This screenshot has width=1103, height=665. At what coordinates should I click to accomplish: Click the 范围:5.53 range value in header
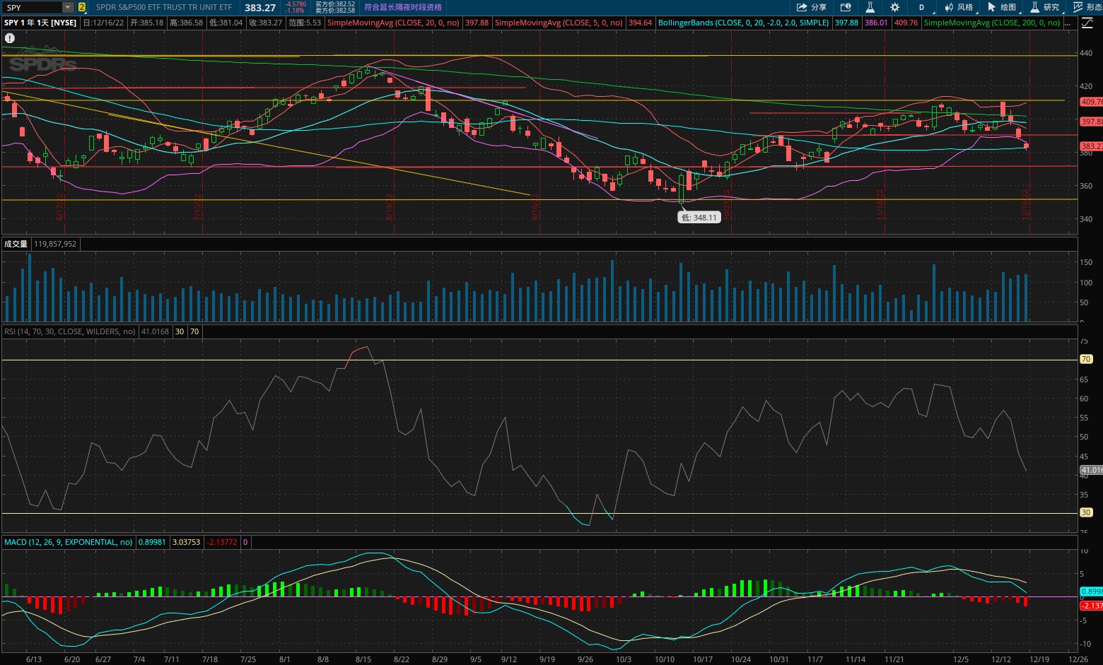tap(305, 23)
